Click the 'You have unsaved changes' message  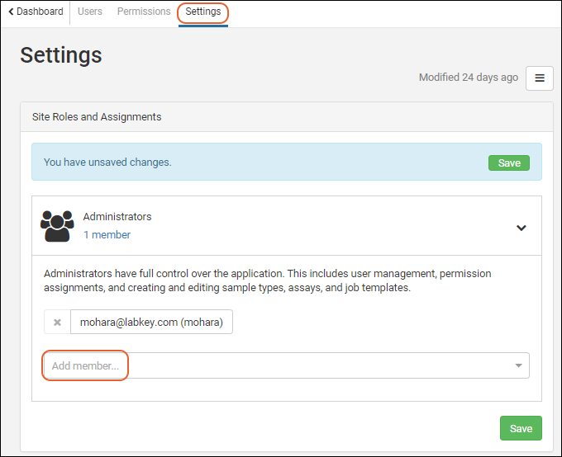(107, 163)
